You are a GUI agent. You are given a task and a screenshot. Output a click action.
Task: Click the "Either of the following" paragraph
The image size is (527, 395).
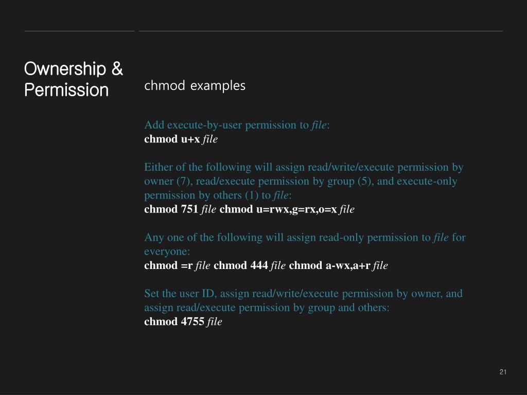304,181
